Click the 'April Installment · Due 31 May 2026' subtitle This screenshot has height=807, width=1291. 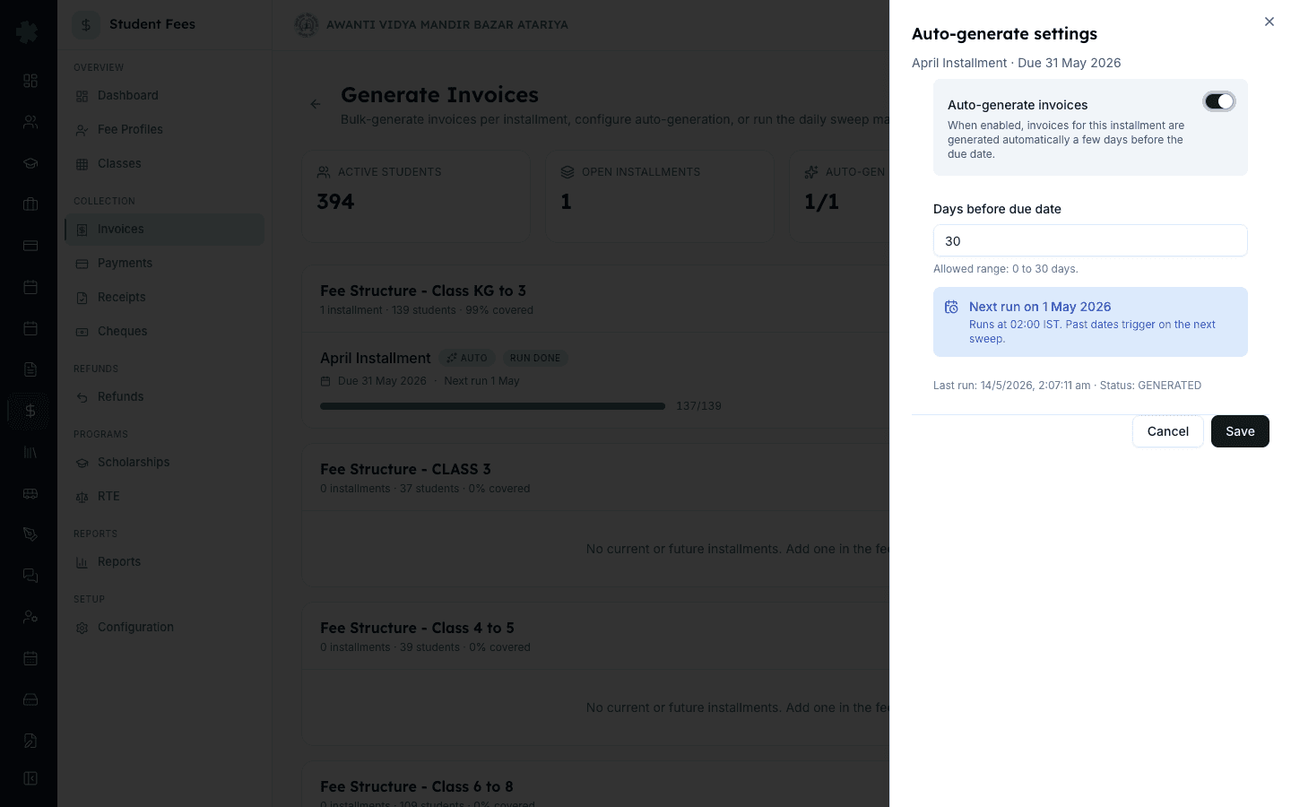click(1016, 63)
